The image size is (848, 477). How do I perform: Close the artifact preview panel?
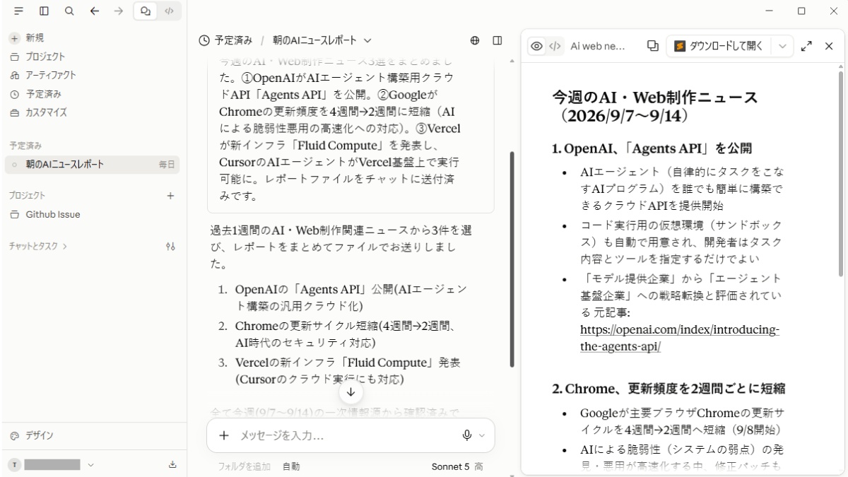coord(829,46)
